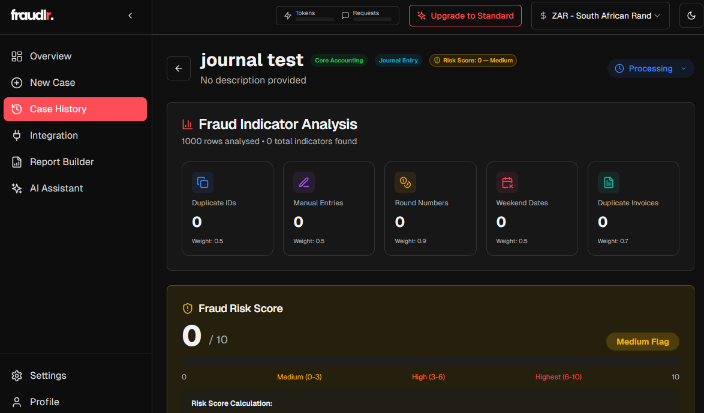
Task: Click 'Weight: 0.7' under Duplicate Invoices
Action: 613,241
